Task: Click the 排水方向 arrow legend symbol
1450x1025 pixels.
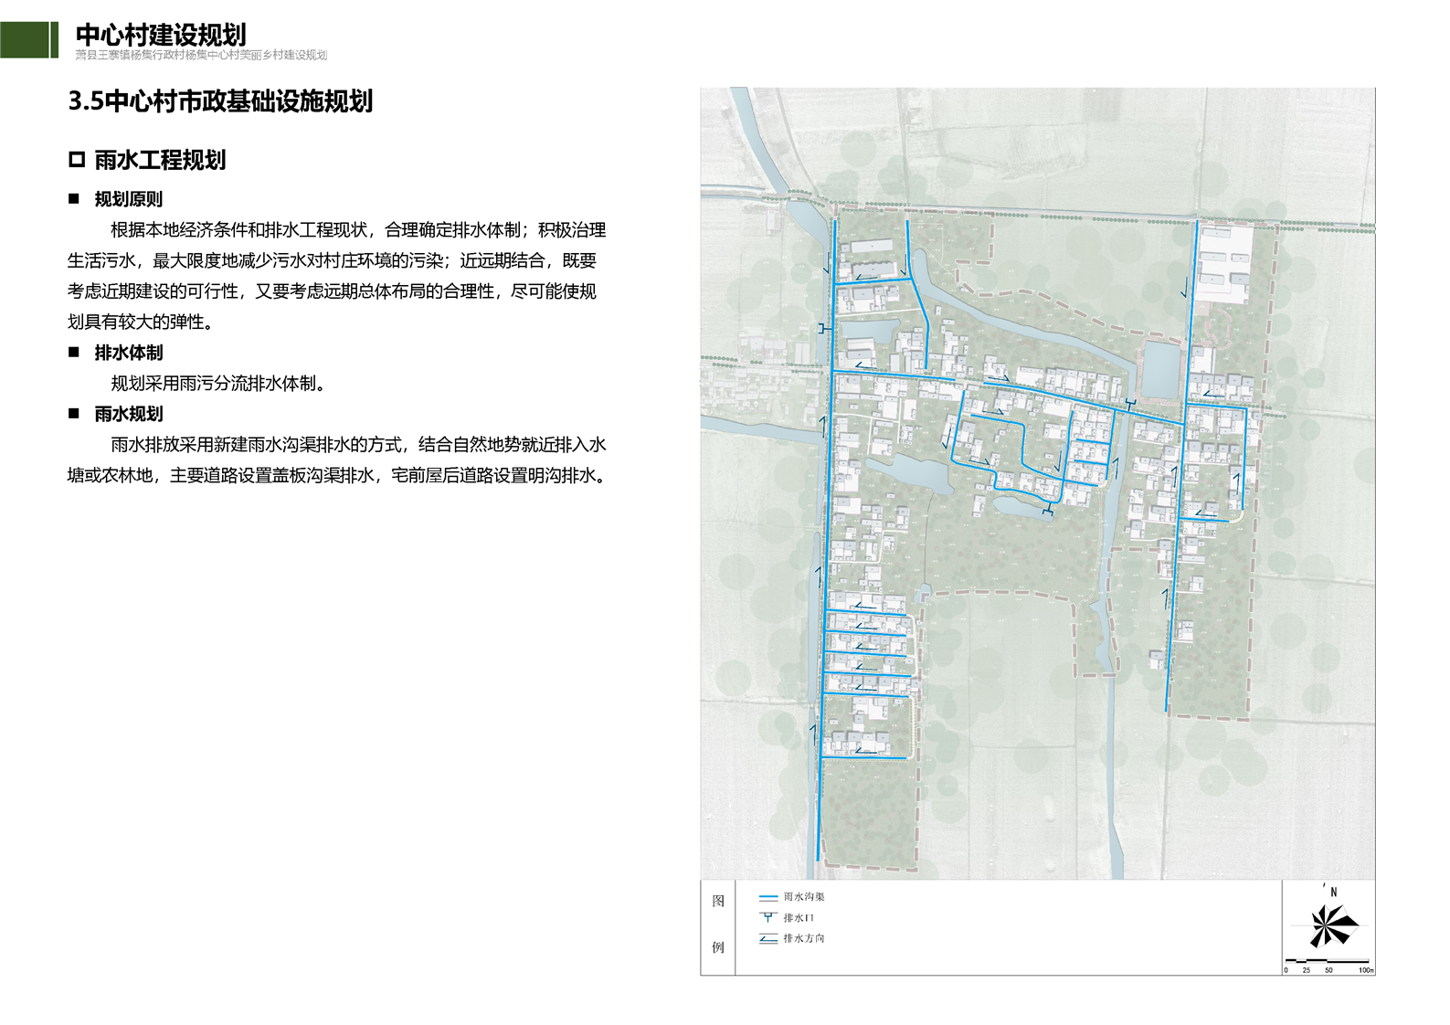Action: click(x=767, y=938)
